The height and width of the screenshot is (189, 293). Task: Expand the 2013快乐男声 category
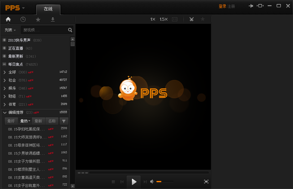4,40
